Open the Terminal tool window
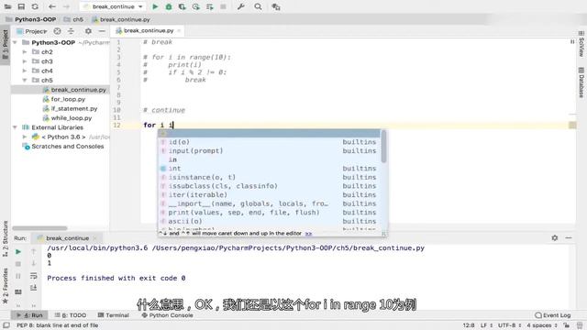 (x=114, y=315)
